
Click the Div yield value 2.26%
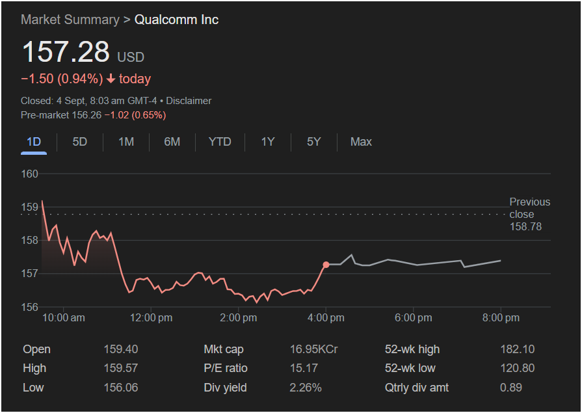click(306, 388)
